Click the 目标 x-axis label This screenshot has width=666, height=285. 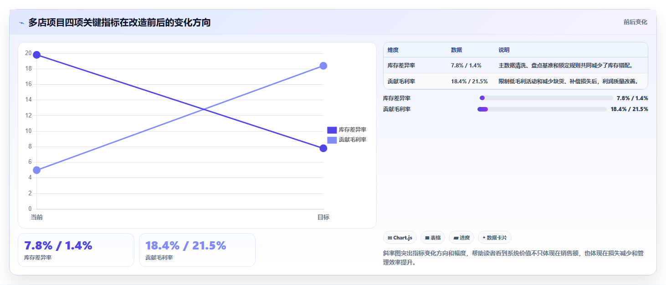tap(323, 217)
